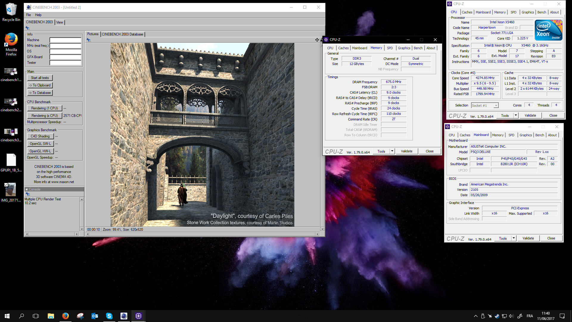This screenshot has width=572, height=322.
Task: Click CPU-Z icon on taskbar
Action: click(x=139, y=316)
